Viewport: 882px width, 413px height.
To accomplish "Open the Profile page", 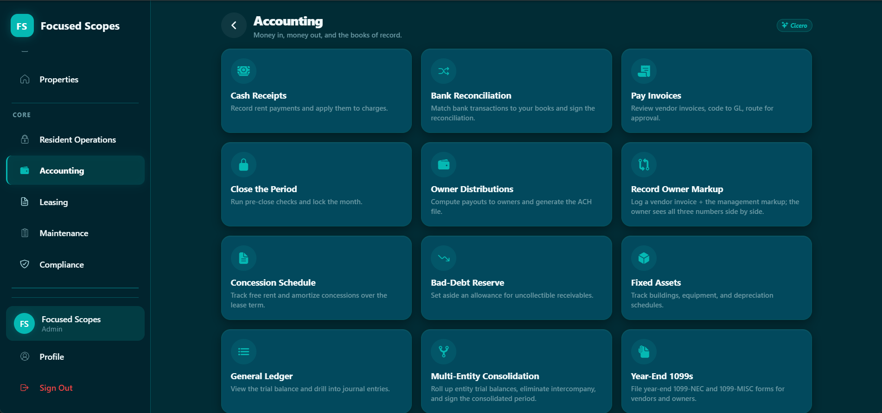I will [x=75, y=357].
